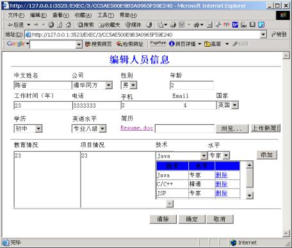
Task: Click the skills table scrollbar up arrow
Action: [250, 165]
